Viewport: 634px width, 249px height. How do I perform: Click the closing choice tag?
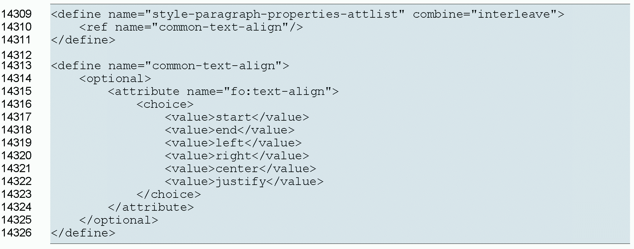[x=169, y=195]
